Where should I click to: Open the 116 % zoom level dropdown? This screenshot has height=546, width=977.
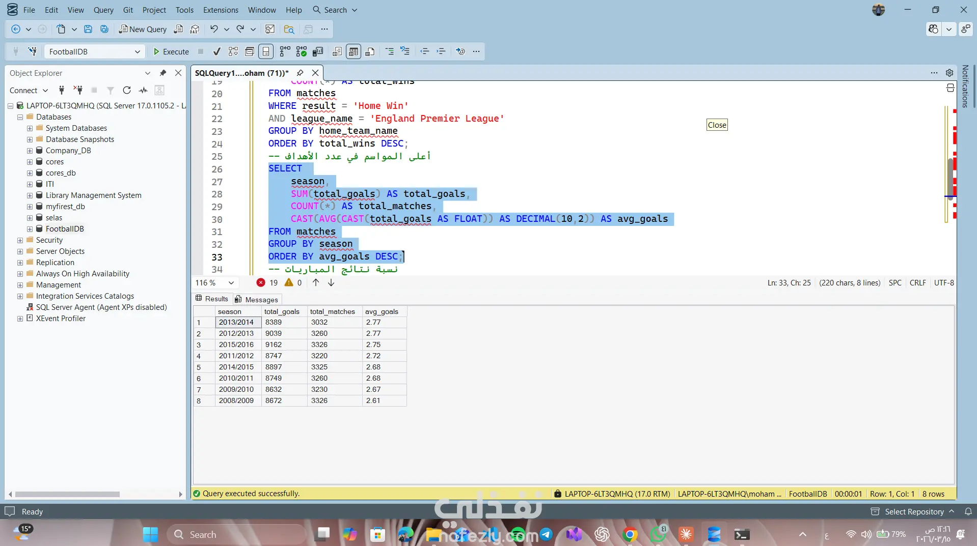231,282
